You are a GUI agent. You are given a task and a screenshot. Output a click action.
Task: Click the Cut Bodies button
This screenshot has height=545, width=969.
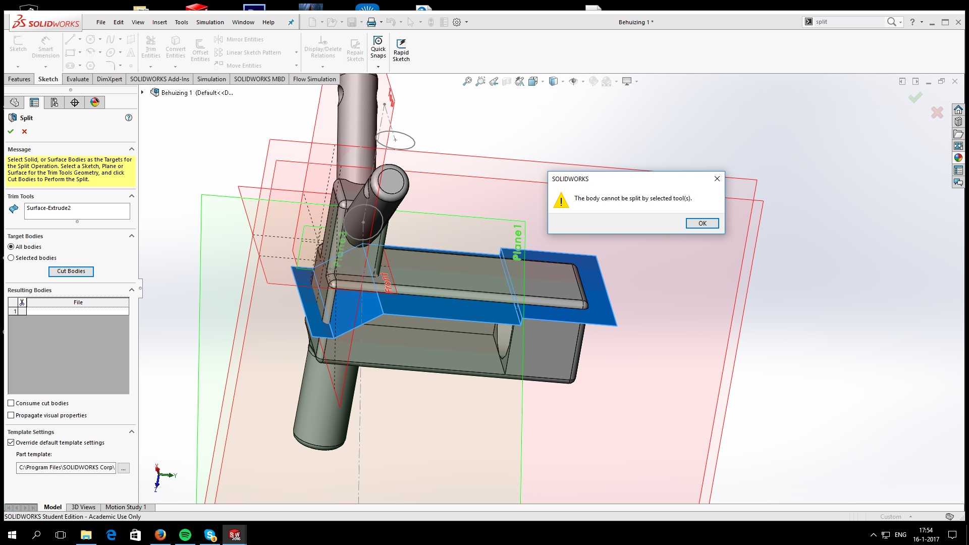coord(71,271)
